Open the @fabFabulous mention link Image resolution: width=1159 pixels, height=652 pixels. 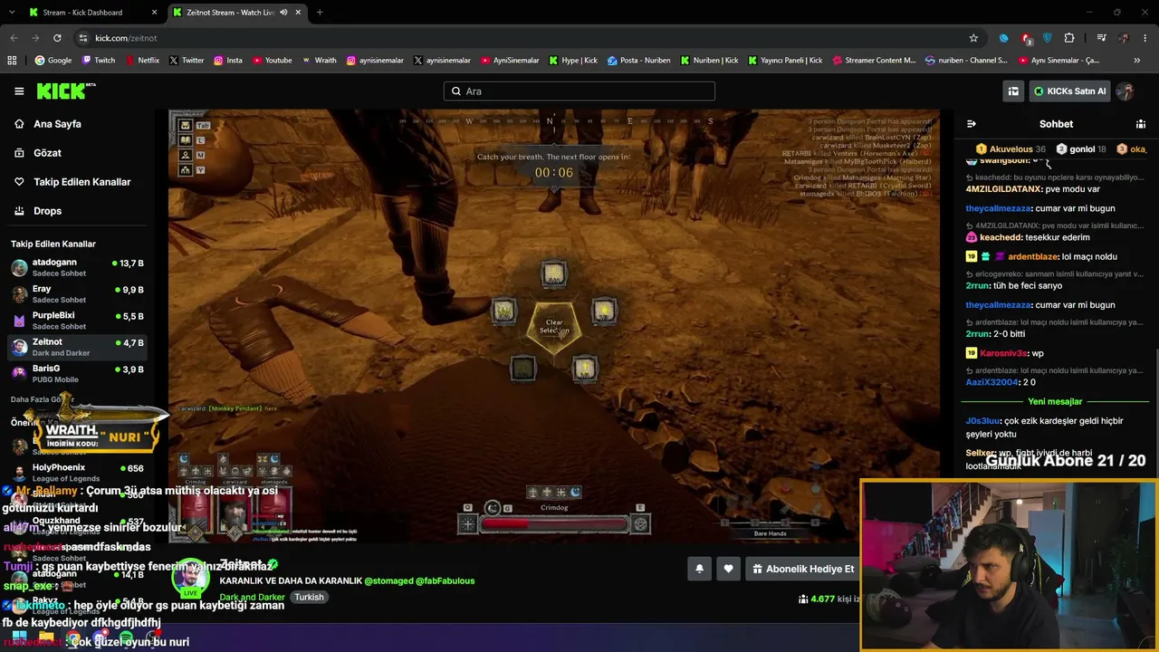coord(445,580)
